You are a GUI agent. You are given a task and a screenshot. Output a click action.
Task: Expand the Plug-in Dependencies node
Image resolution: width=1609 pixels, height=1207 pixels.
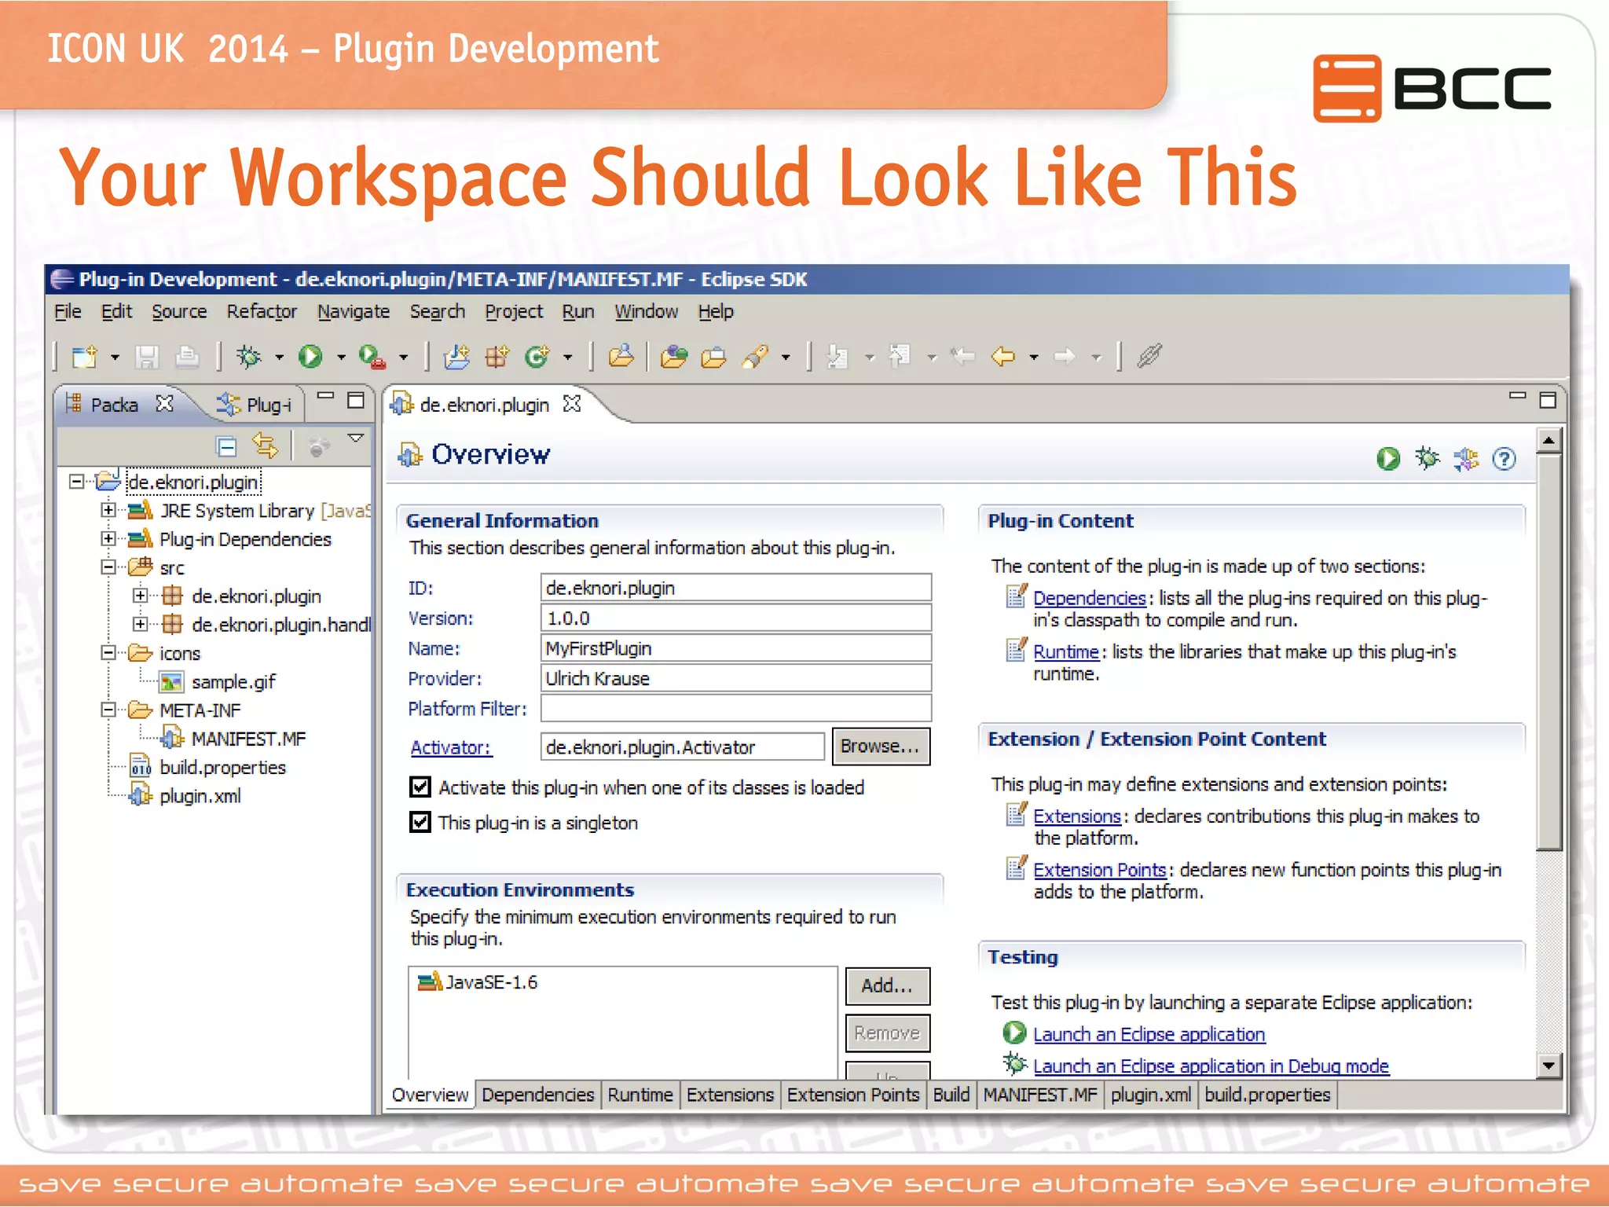click(x=108, y=538)
